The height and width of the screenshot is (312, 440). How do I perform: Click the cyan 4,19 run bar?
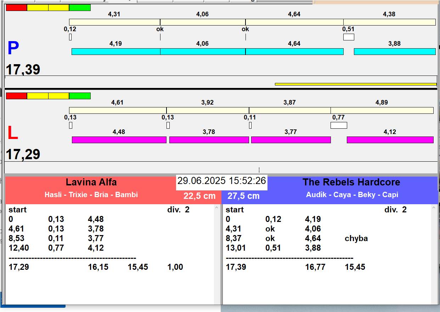point(116,51)
